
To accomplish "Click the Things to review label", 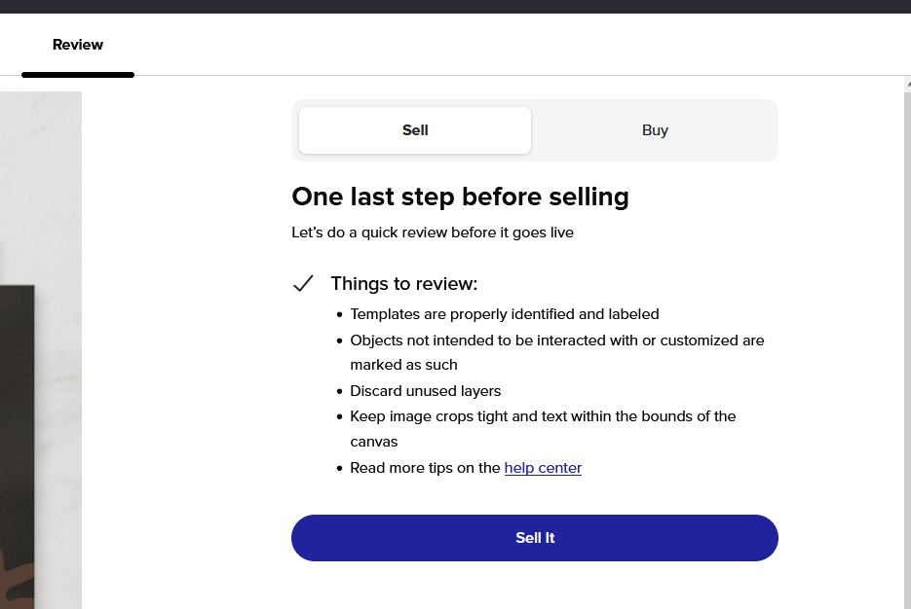I will click(x=403, y=284).
